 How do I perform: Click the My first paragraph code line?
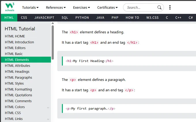tap(91, 109)
